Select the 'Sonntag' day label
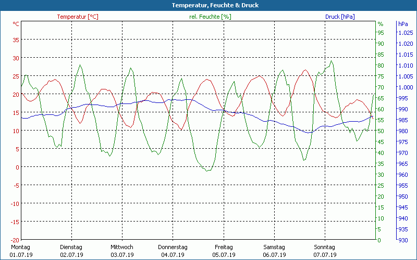Screen dimensions: 417x260 coord(325,247)
